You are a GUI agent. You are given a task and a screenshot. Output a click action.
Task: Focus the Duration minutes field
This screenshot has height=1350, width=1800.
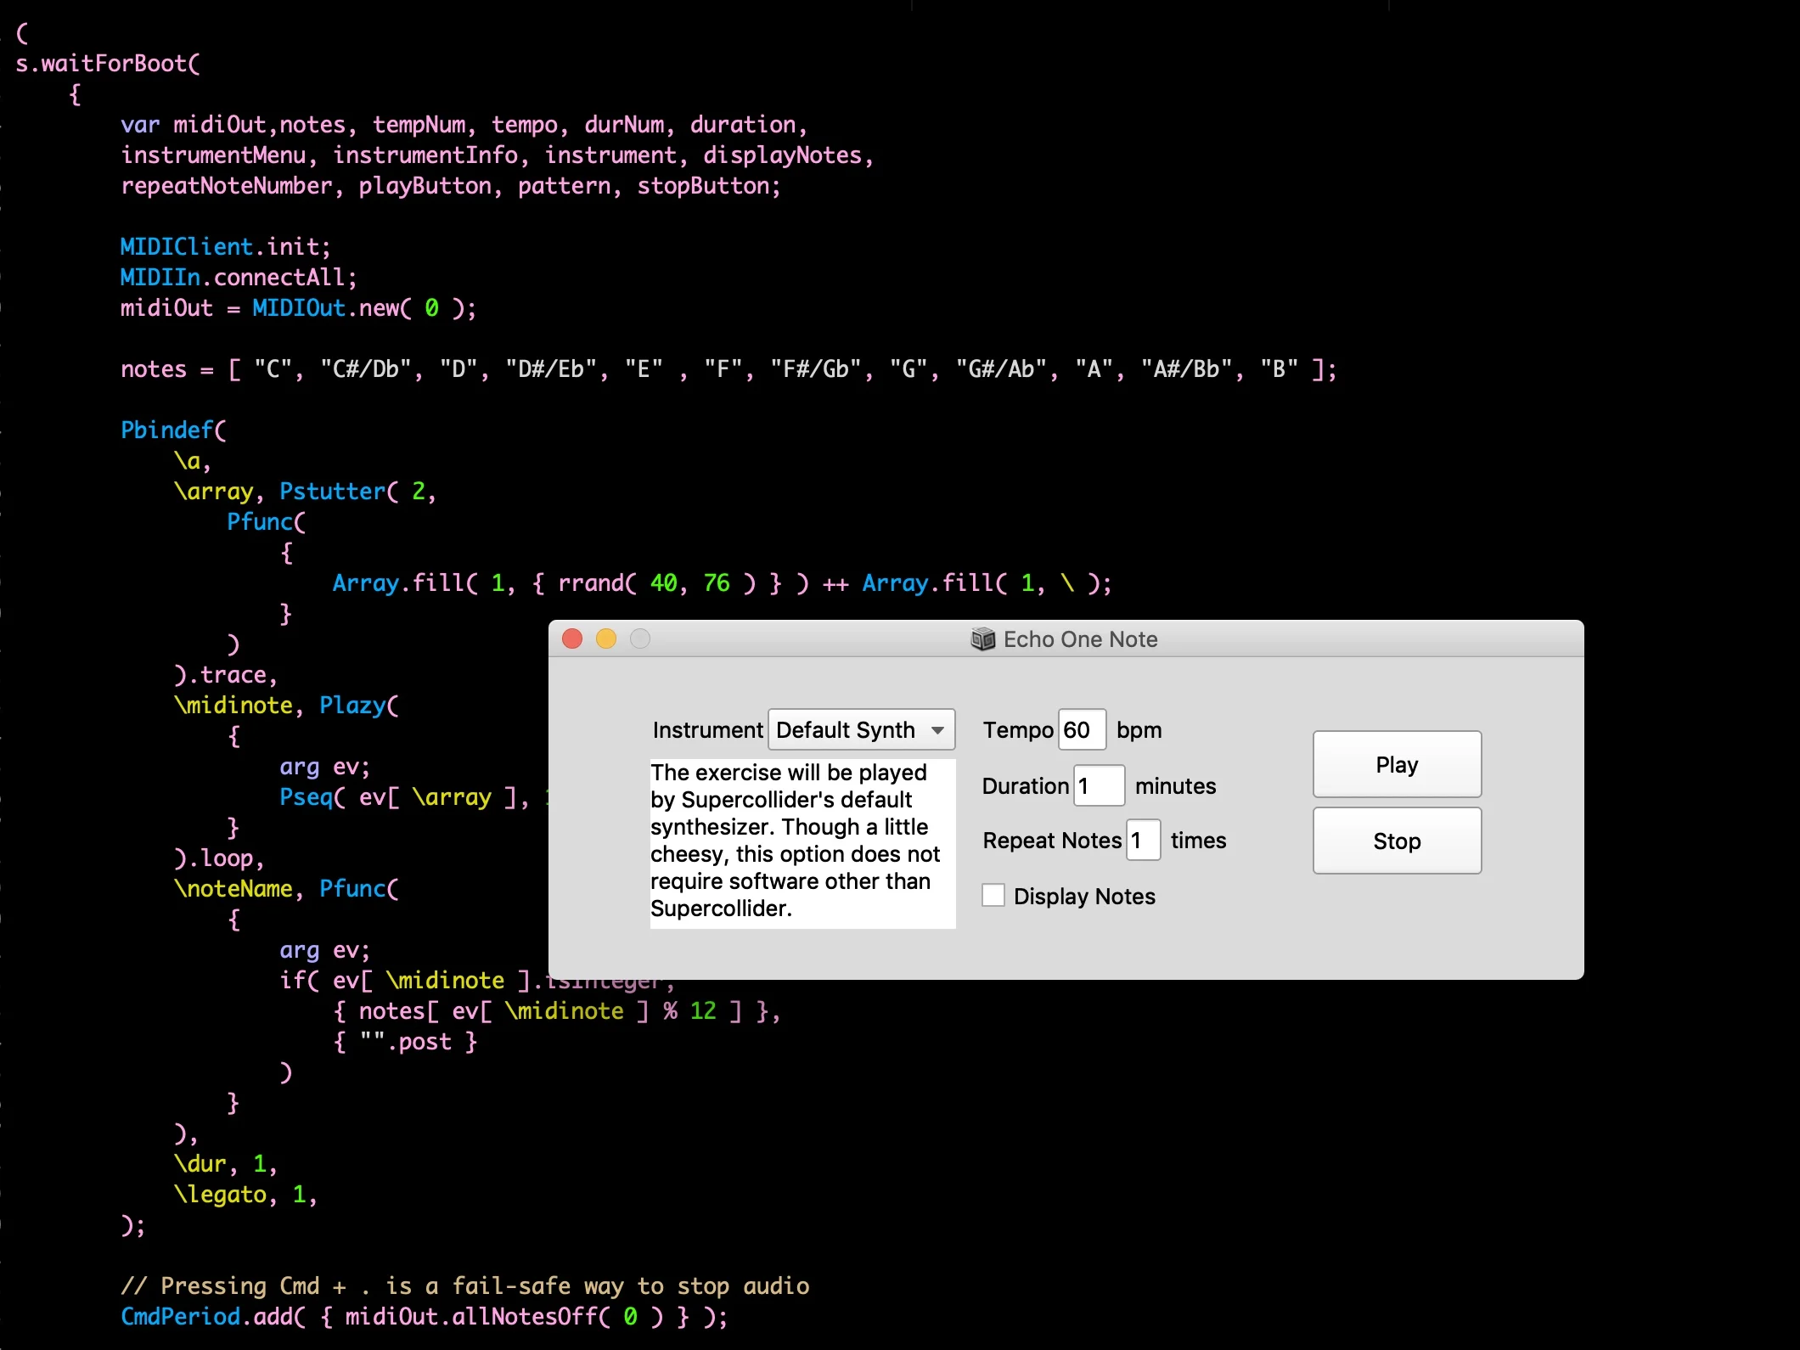point(1099,785)
